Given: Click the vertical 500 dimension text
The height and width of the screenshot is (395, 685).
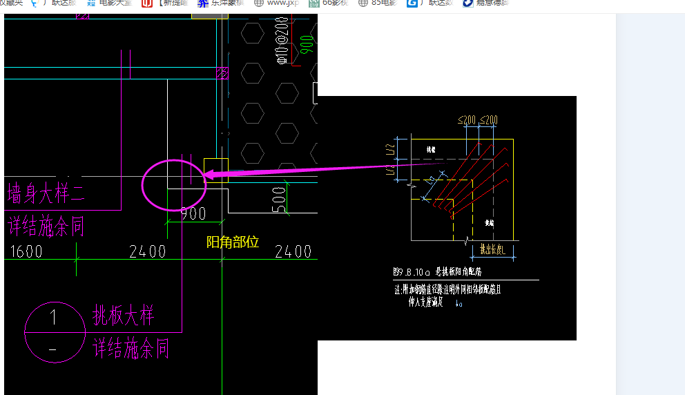Looking at the screenshot, I should [x=279, y=200].
